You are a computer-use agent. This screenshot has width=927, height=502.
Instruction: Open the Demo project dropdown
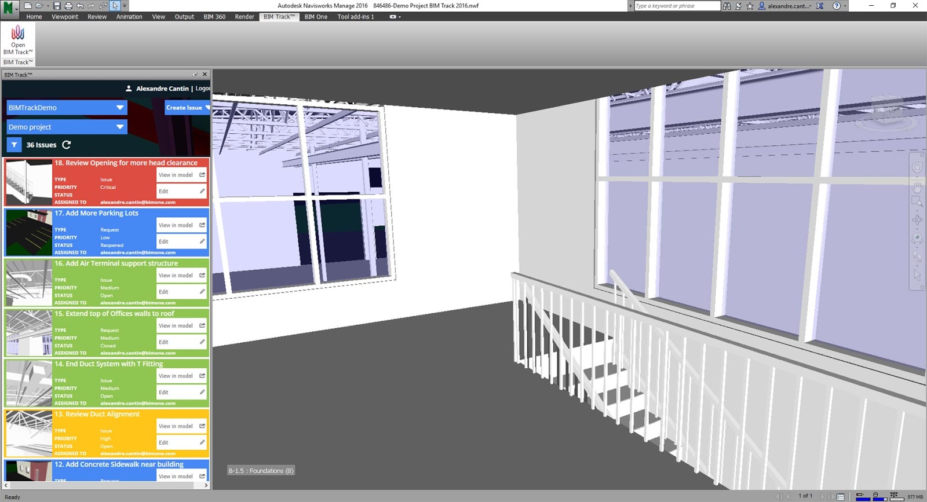[67, 127]
